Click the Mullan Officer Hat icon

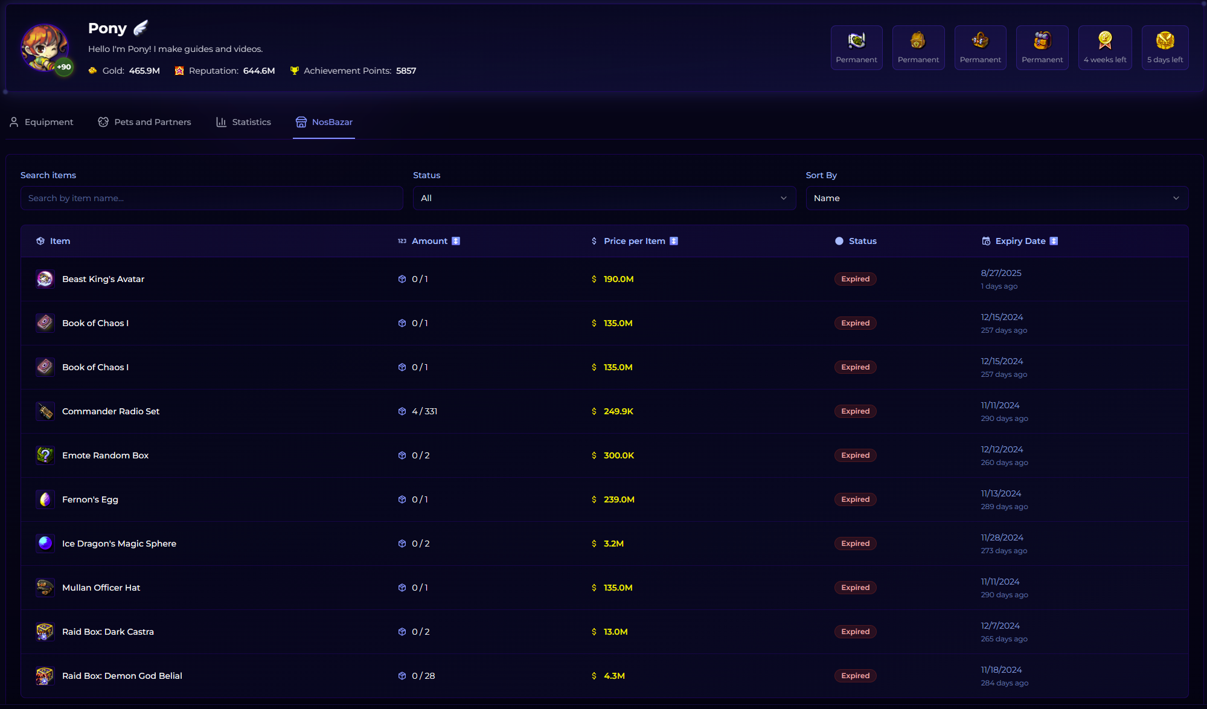45,588
